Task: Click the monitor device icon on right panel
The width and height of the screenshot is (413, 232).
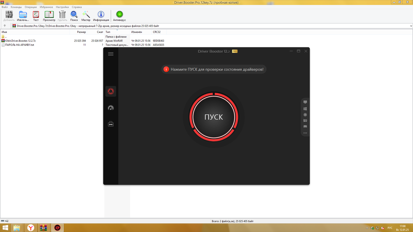Action: [x=305, y=102]
